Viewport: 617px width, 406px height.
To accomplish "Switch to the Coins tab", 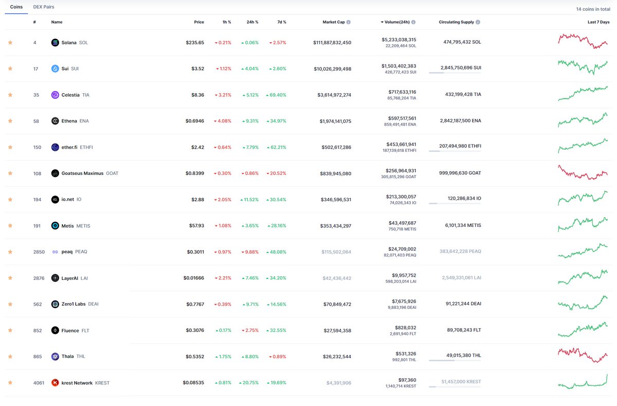I will [x=16, y=7].
